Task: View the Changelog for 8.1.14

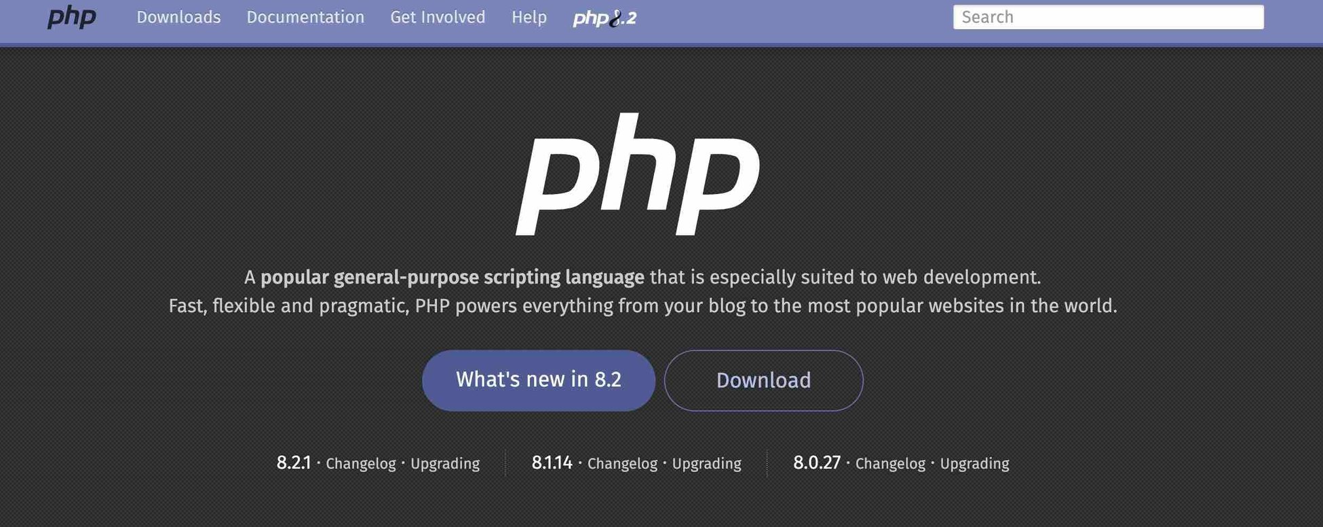Action: [x=622, y=464]
